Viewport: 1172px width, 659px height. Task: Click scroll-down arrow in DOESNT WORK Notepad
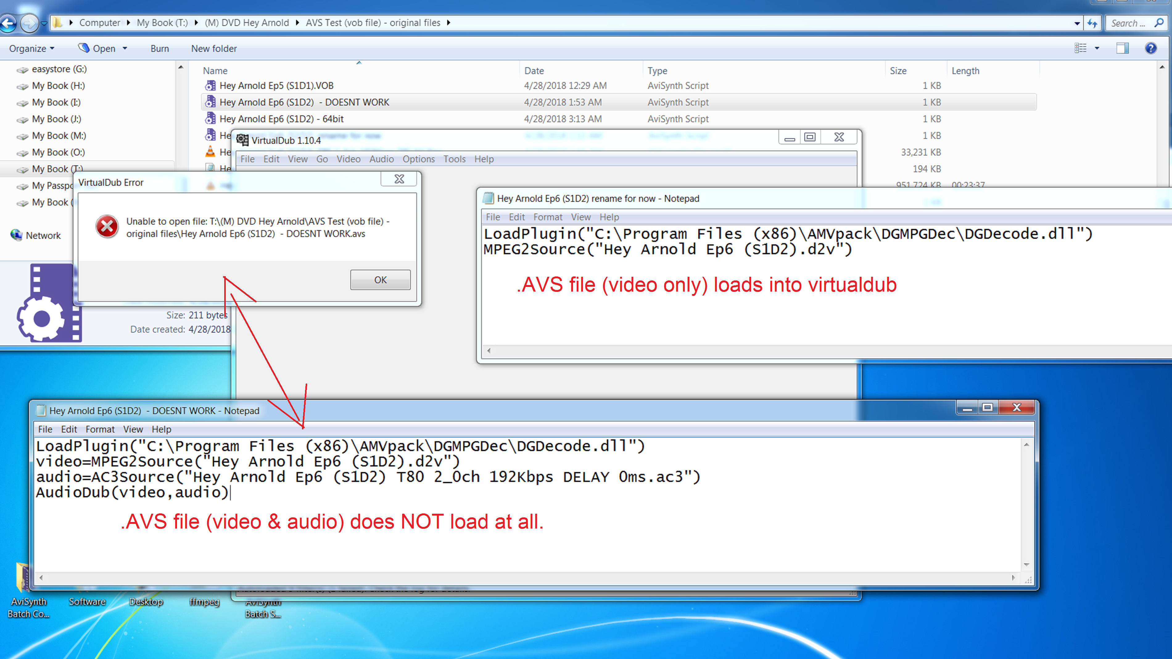(x=1026, y=564)
